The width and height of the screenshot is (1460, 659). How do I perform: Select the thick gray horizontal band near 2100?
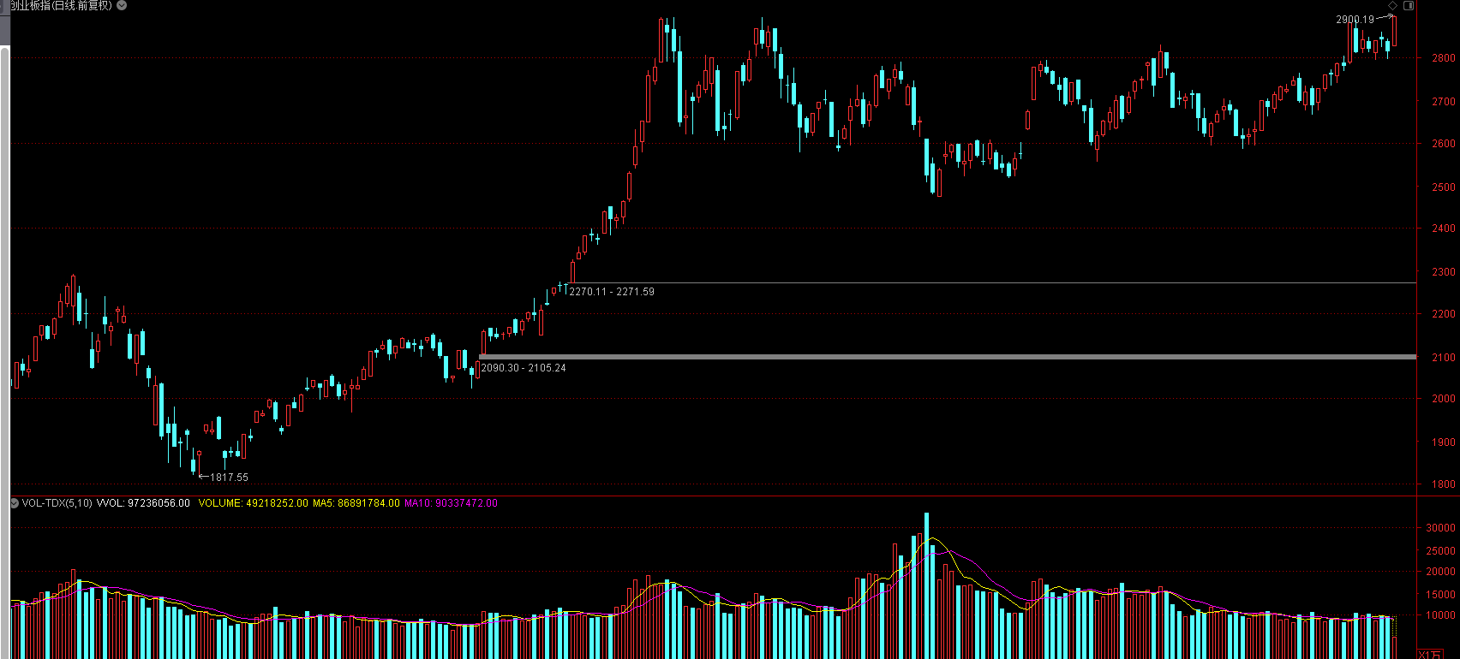(x=948, y=357)
